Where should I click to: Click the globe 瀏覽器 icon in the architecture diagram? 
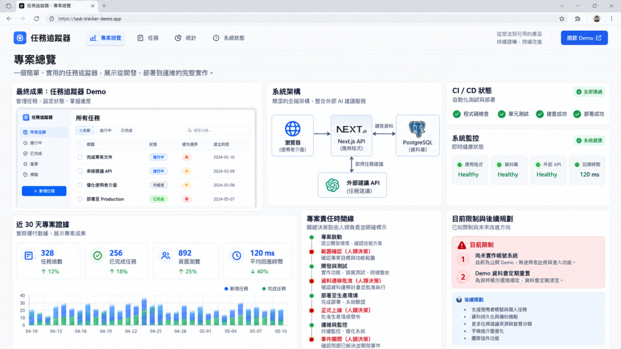(293, 128)
